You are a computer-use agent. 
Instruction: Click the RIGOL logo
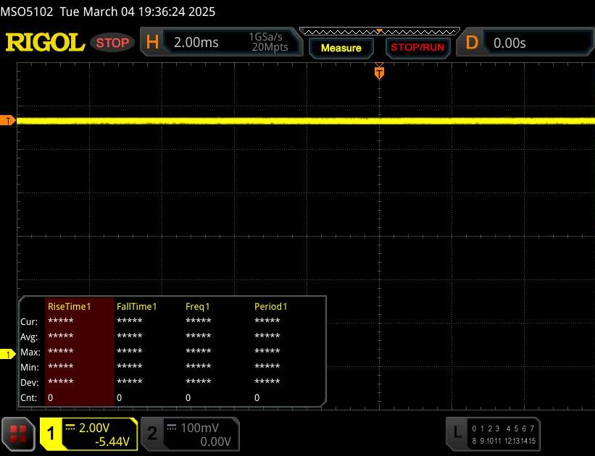pos(45,42)
